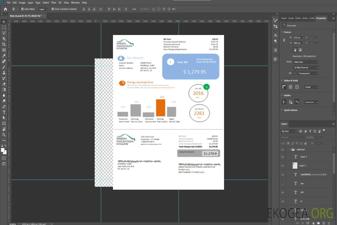Select the 'Layer 2' text layer
Image resolution: width=337 pixels, height=225 pixels.
[304, 157]
